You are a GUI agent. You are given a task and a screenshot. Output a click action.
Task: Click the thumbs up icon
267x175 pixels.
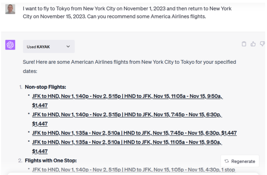tap(253, 44)
